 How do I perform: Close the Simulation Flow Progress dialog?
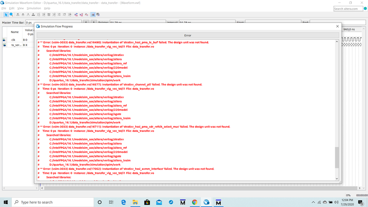coord(337,26)
